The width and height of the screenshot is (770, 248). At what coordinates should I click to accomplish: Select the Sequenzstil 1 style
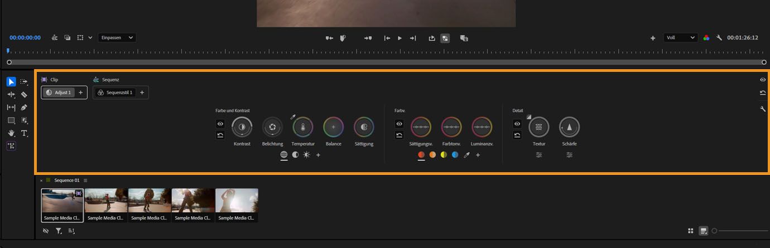[115, 93]
